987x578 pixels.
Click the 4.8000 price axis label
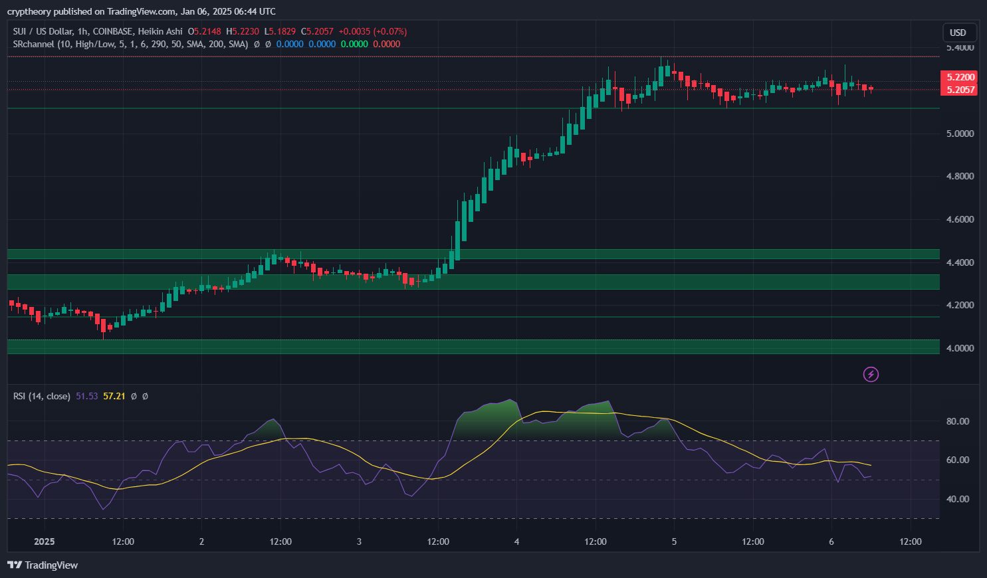point(960,177)
